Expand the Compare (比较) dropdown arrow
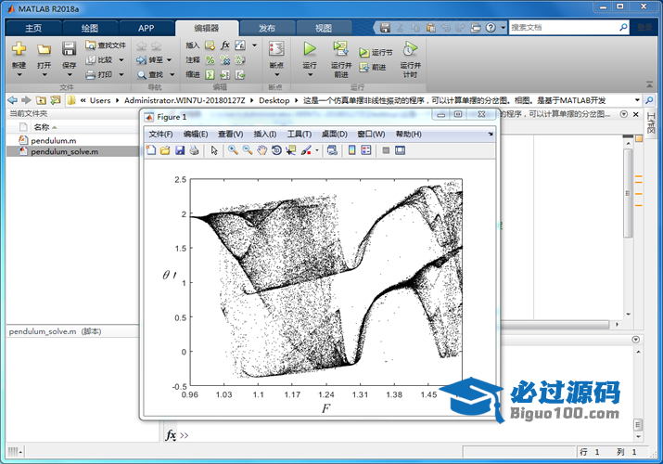This screenshot has width=663, height=464. (x=121, y=59)
